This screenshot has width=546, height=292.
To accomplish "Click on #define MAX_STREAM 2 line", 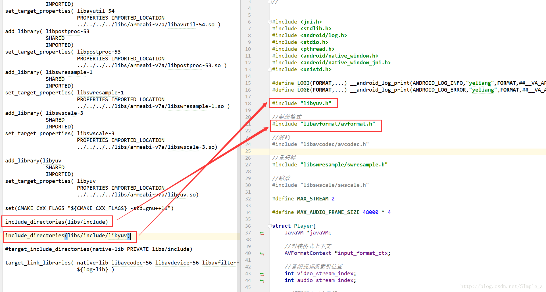I will pos(303,198).
